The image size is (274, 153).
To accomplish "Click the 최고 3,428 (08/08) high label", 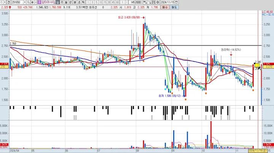I will [129, 17].
